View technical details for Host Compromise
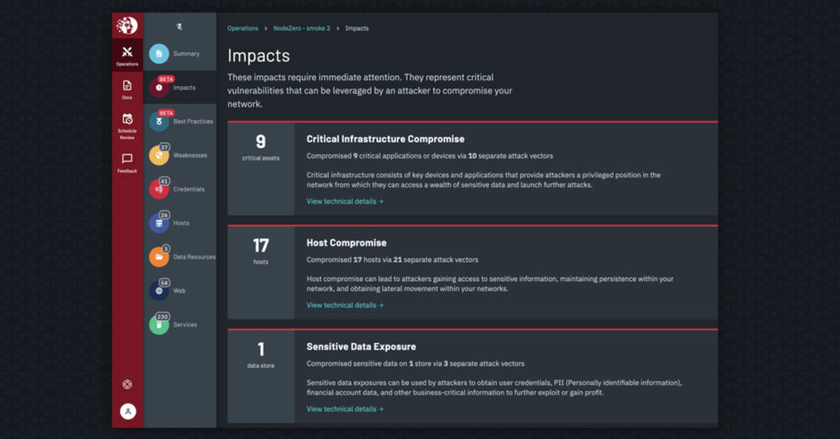 tap(345, 305)
